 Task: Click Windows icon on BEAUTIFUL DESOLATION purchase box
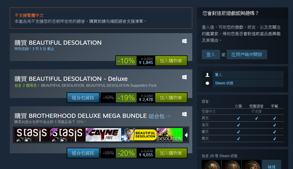[x=184, y=41]
